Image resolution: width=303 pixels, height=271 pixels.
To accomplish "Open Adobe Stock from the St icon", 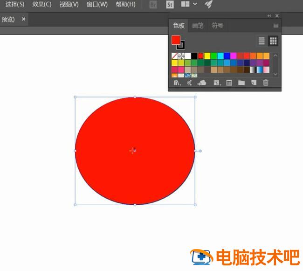I will pyautogui.click(x=170, y=5).
